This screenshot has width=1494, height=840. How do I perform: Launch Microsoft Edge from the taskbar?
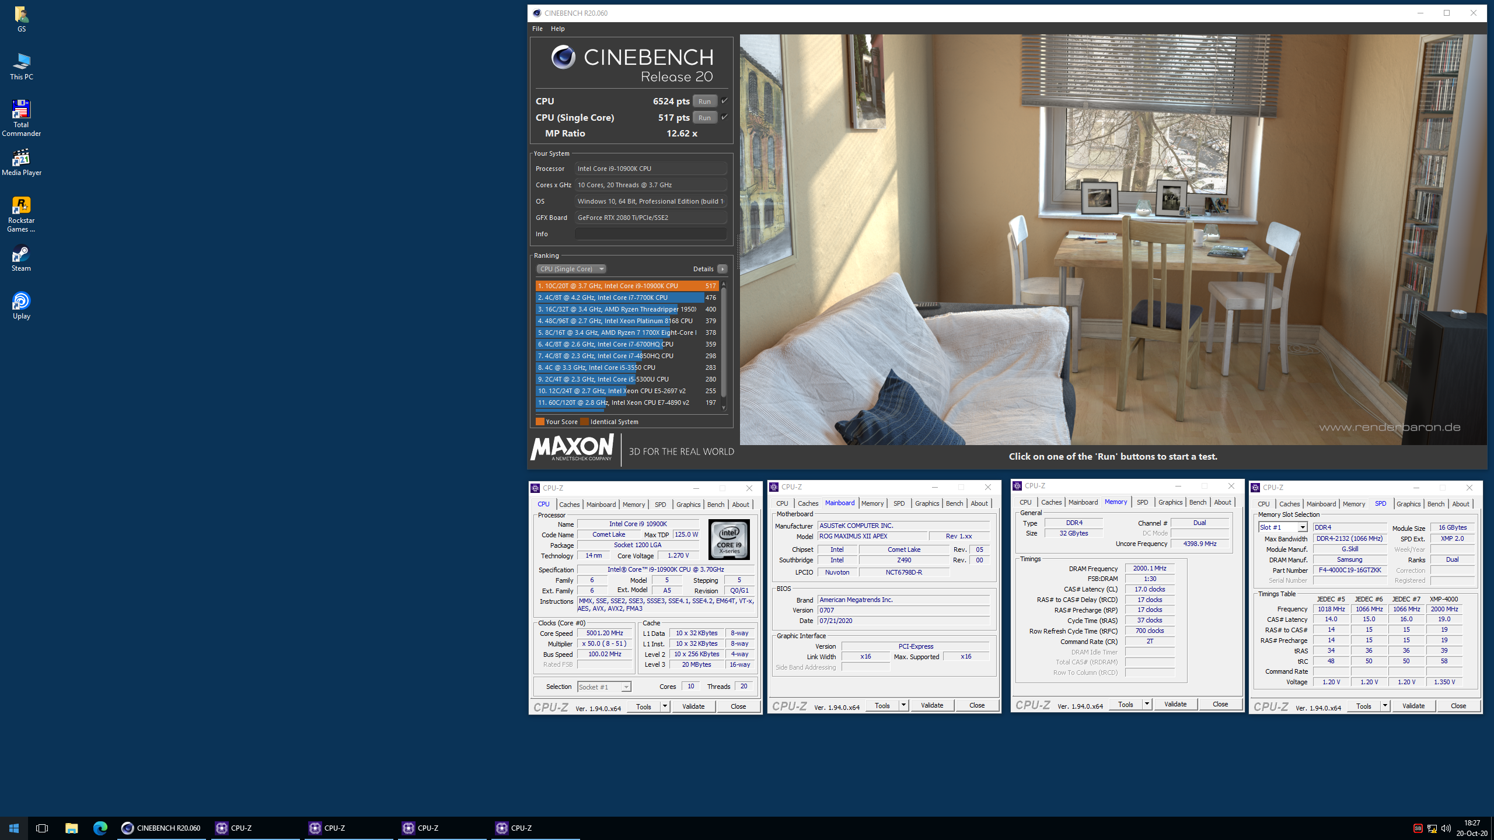pos(100,828)
